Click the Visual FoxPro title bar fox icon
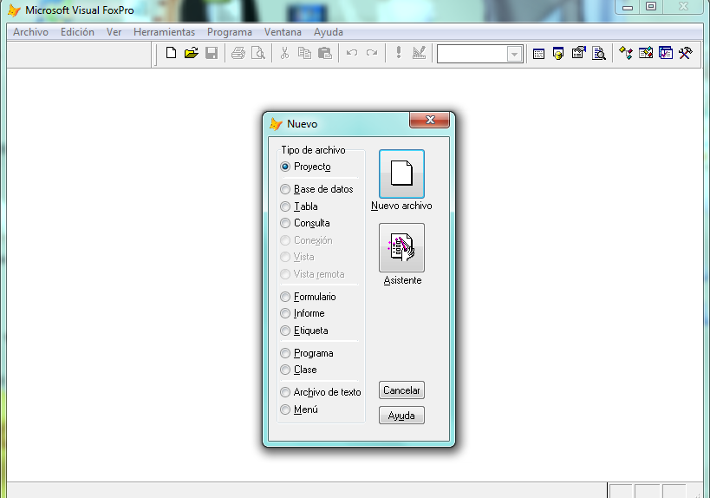This screenshot has width=710, height=498. [x=15, y=10]
